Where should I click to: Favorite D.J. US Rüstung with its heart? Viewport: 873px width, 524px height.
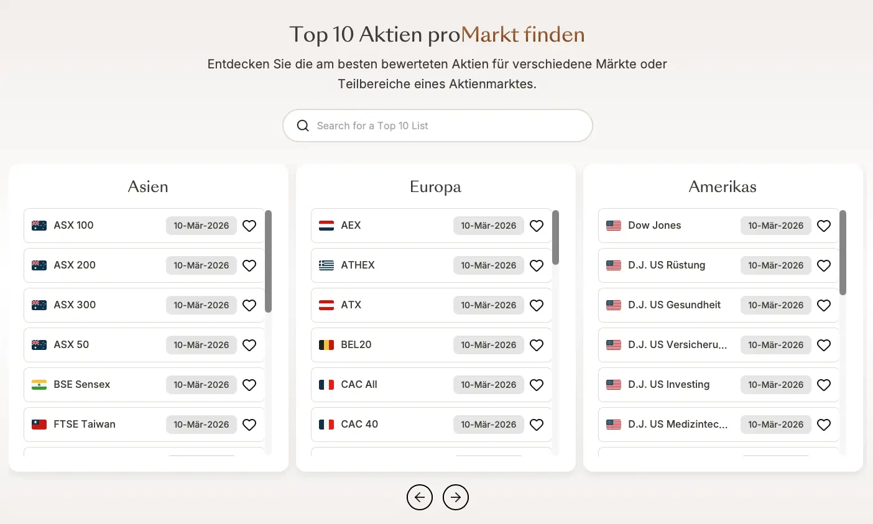(x=824, y=265)
